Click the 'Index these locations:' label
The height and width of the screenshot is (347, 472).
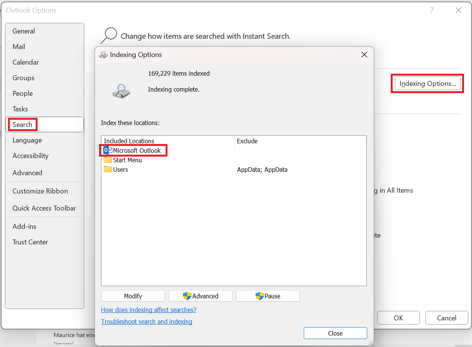click(x=130, y=123)
